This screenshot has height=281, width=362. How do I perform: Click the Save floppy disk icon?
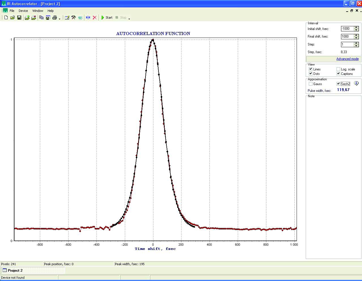19,18
